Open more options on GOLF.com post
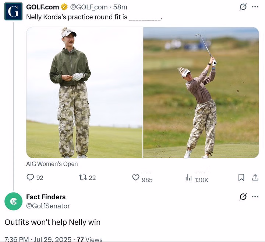265x242 pixels. click(x=255, y=7)
